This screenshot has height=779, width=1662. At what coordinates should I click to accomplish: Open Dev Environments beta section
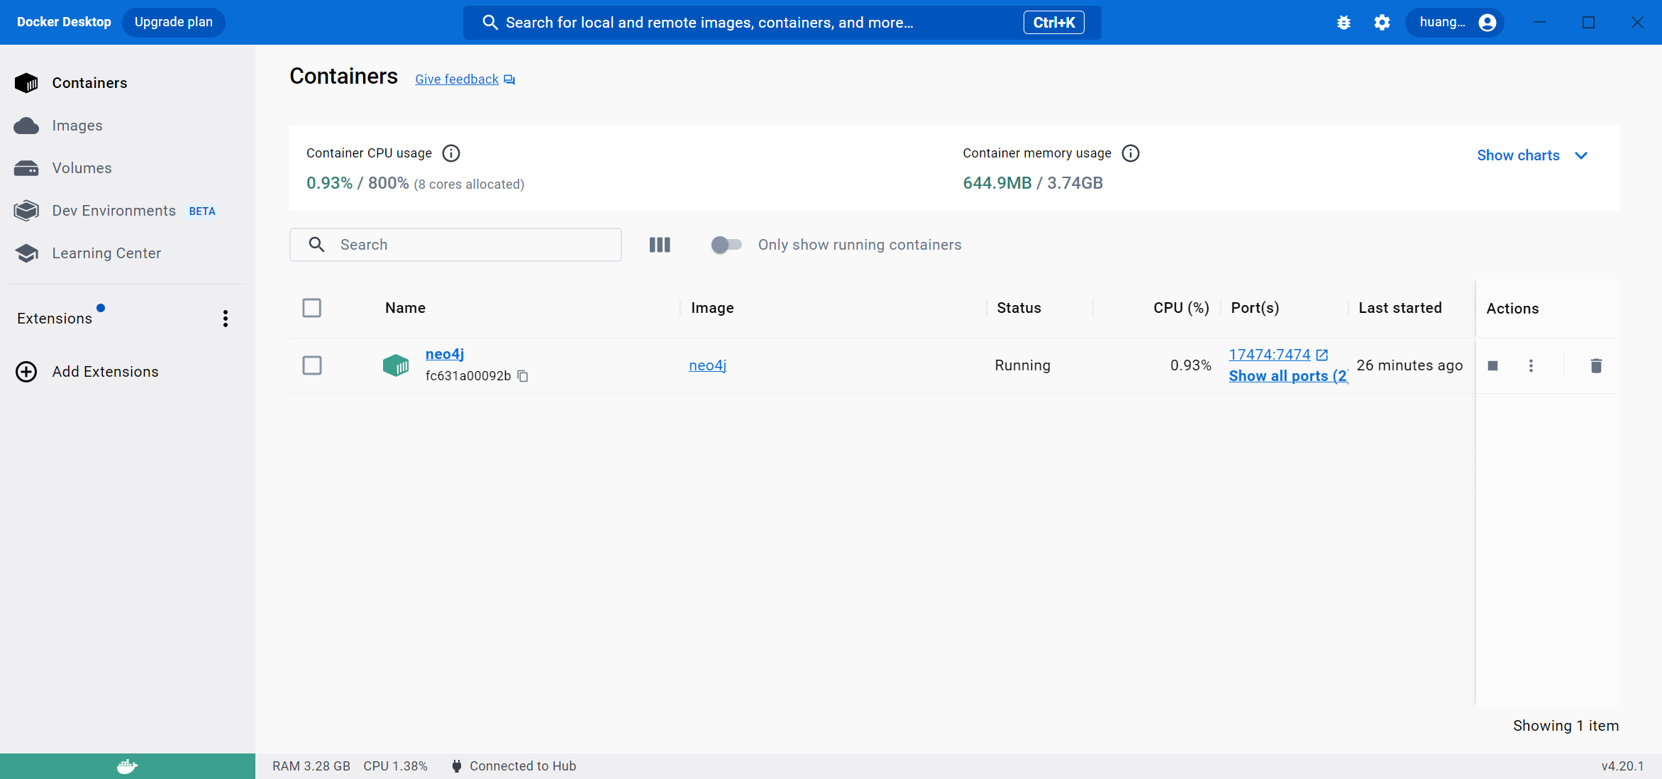pyautogui.click(x=113, y=211)
